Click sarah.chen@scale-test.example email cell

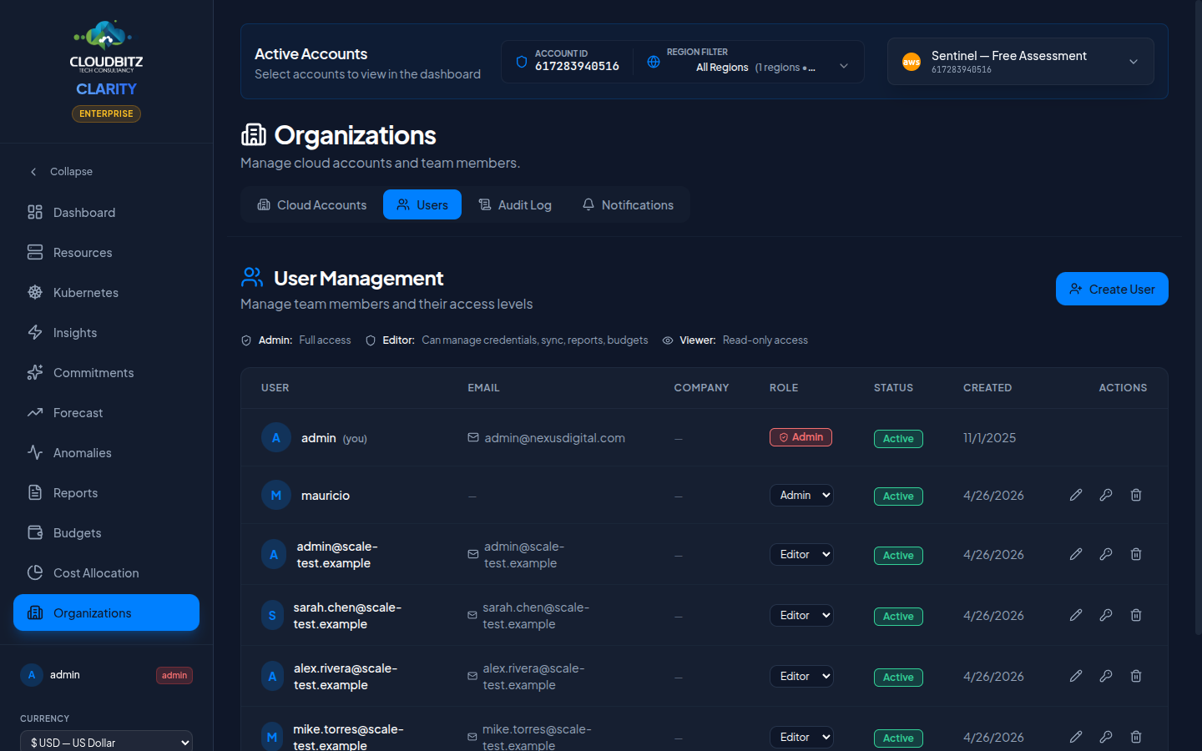click(536, 616)
